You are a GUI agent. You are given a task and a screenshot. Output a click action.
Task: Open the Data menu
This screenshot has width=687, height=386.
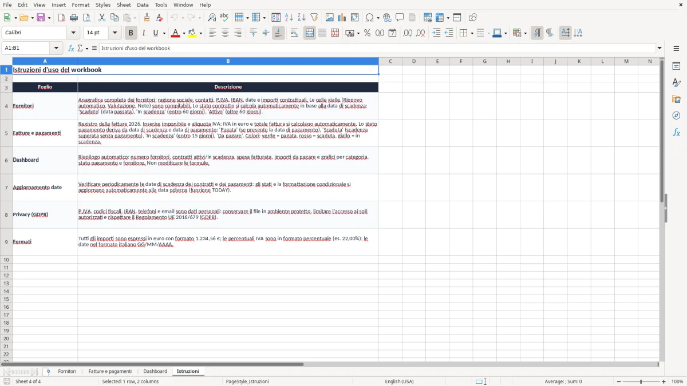click(143, 5)
